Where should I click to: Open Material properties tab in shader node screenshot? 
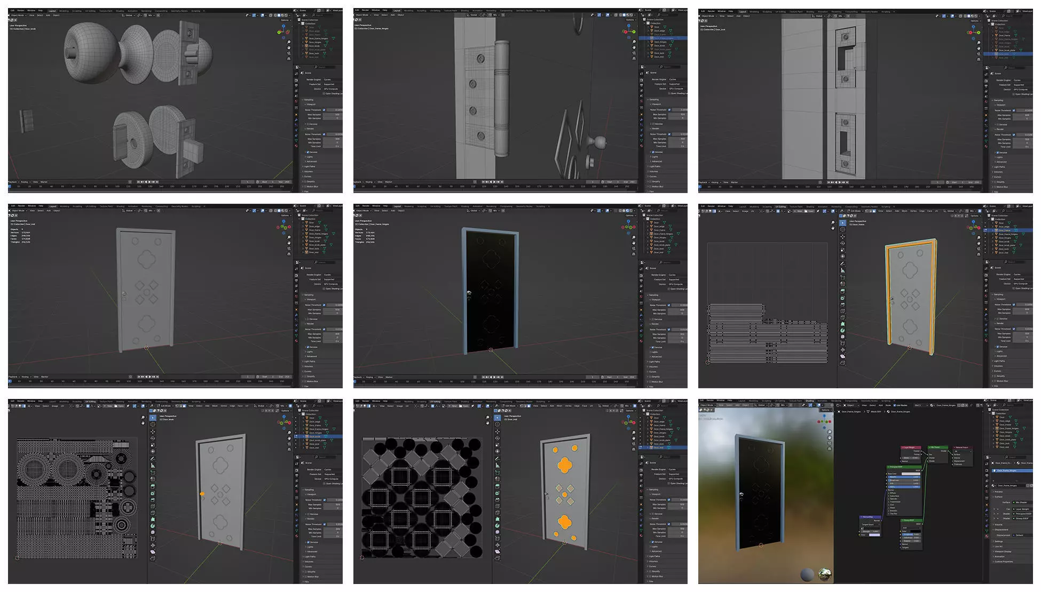click(x=987, y=536)
